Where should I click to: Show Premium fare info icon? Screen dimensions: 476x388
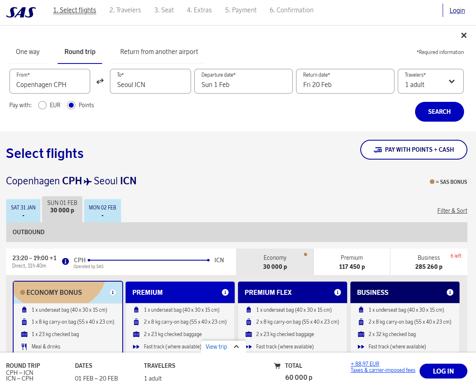tap(225, 292)
